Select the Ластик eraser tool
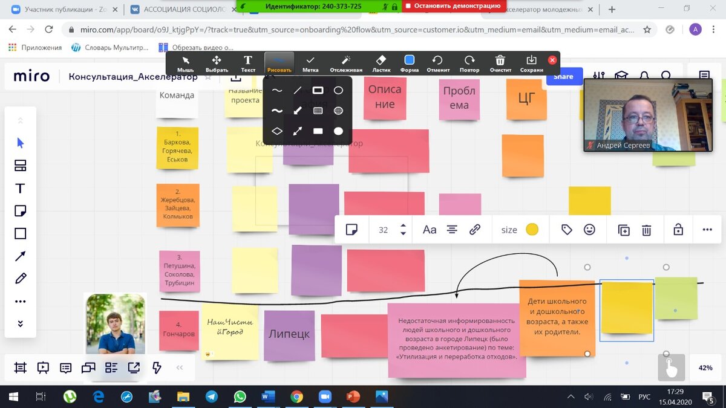The width and height of the screenshot is (726, 408). click(381, 63)
